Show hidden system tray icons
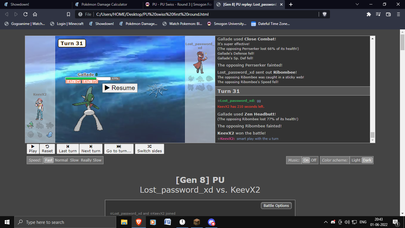This screenshot has height=228, width=405. click(326, 222)
